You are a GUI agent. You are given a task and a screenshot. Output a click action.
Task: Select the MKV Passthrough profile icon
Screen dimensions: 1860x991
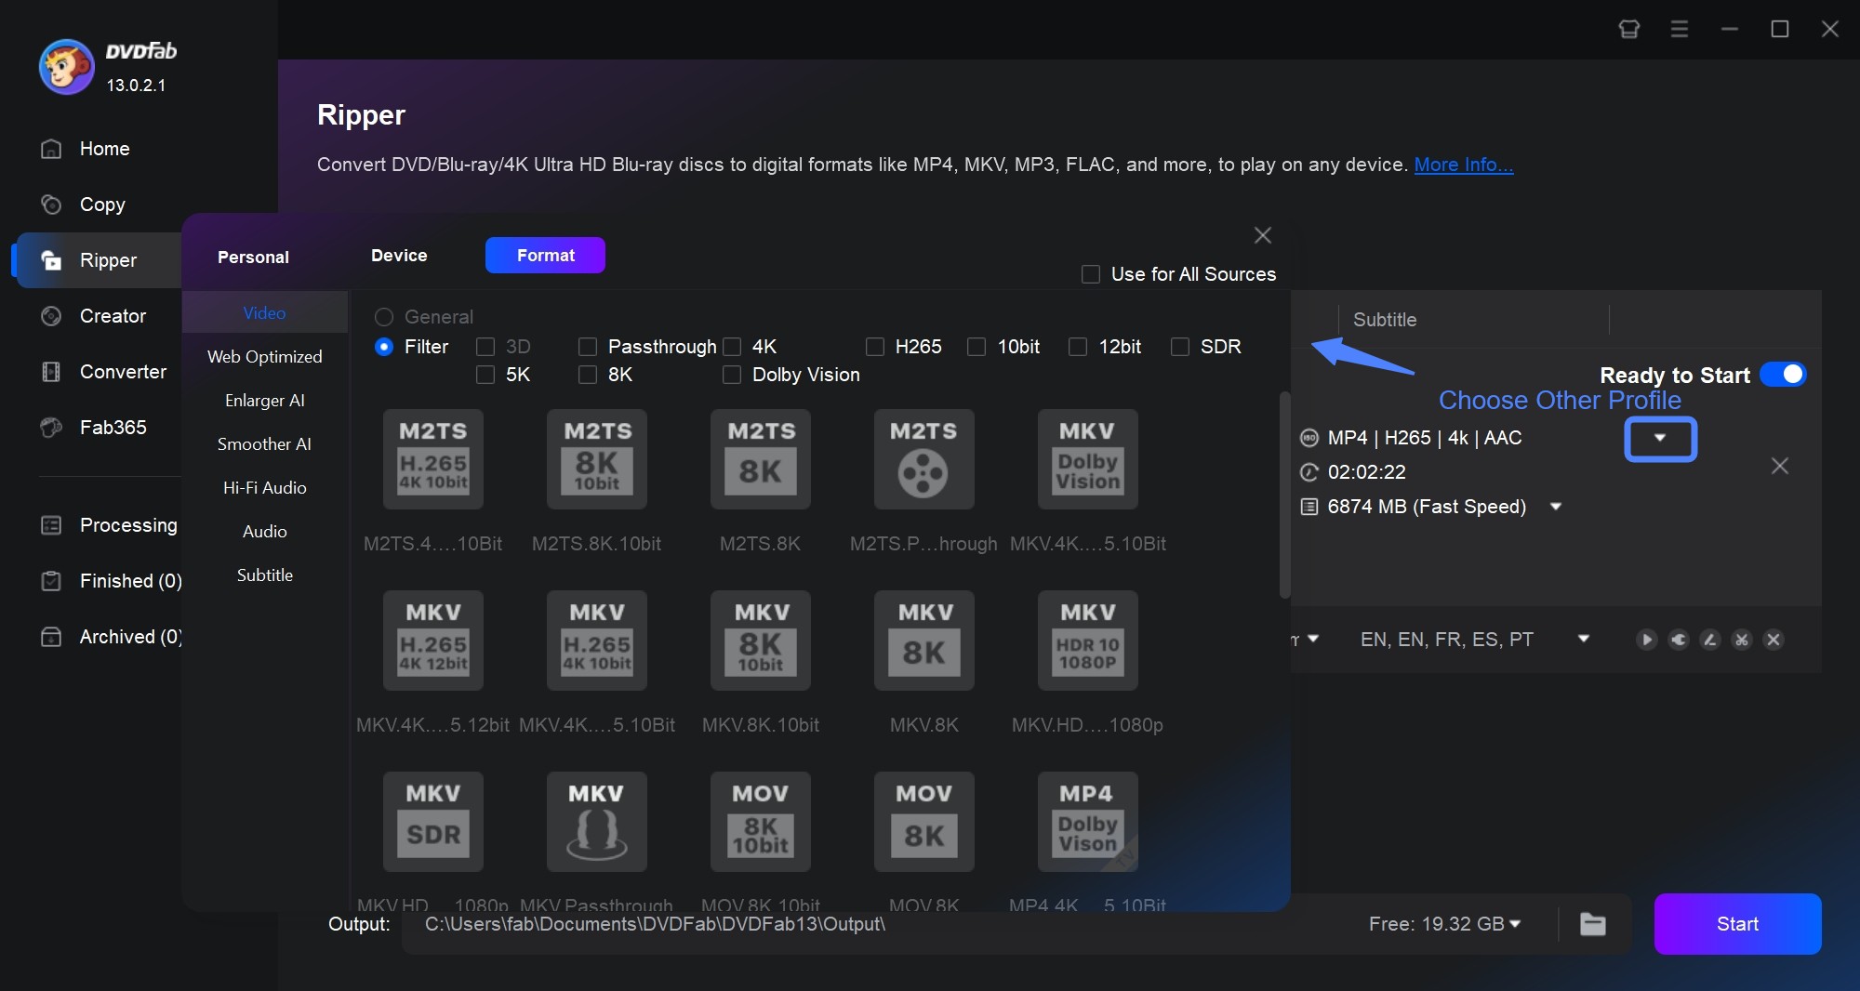point(597,822)
